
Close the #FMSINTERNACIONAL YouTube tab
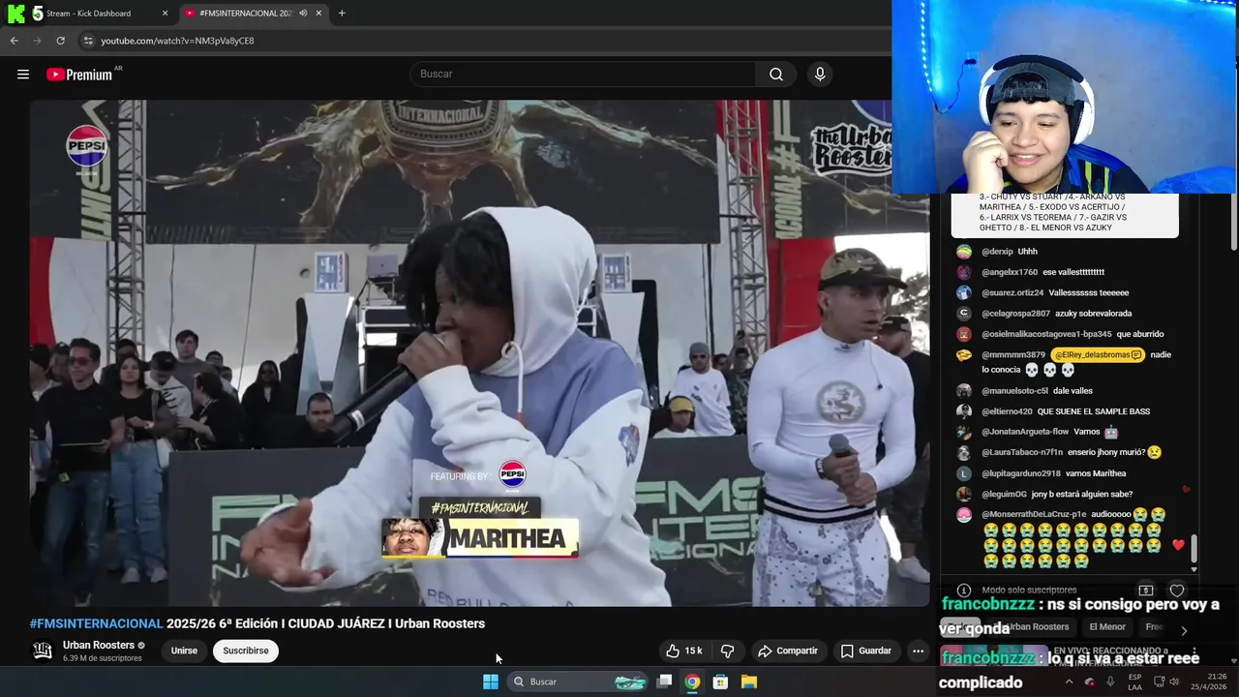pyautogui.click(x=318, y=14)
